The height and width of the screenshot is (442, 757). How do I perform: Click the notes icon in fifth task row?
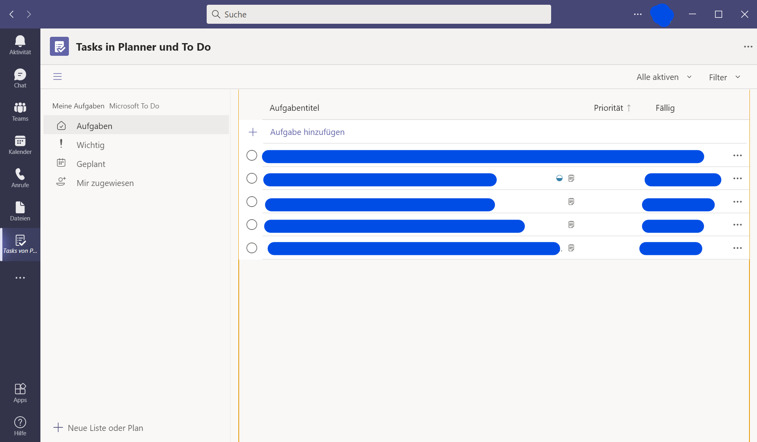click(571, 248)
